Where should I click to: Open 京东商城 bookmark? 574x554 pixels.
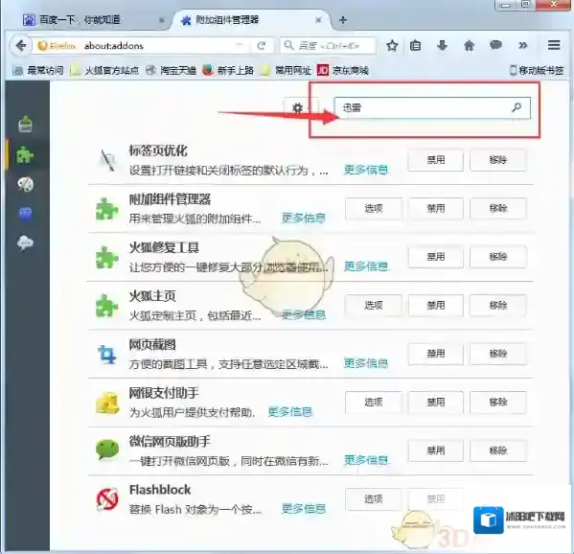[343, 70]
